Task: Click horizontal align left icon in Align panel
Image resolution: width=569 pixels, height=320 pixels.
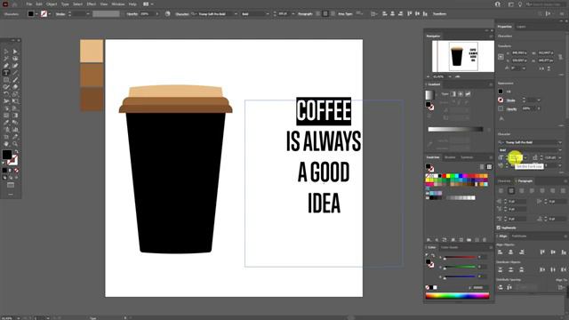Action: (501, 252)
